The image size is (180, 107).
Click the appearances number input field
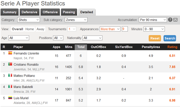(x=125, y=29)
